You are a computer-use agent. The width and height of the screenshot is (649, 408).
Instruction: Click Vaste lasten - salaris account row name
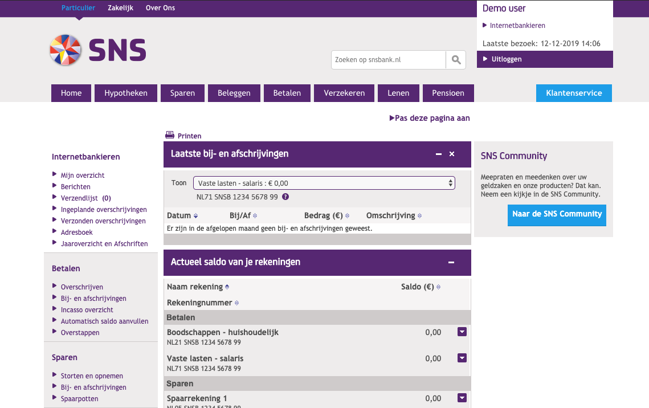(x=205, y=358)
